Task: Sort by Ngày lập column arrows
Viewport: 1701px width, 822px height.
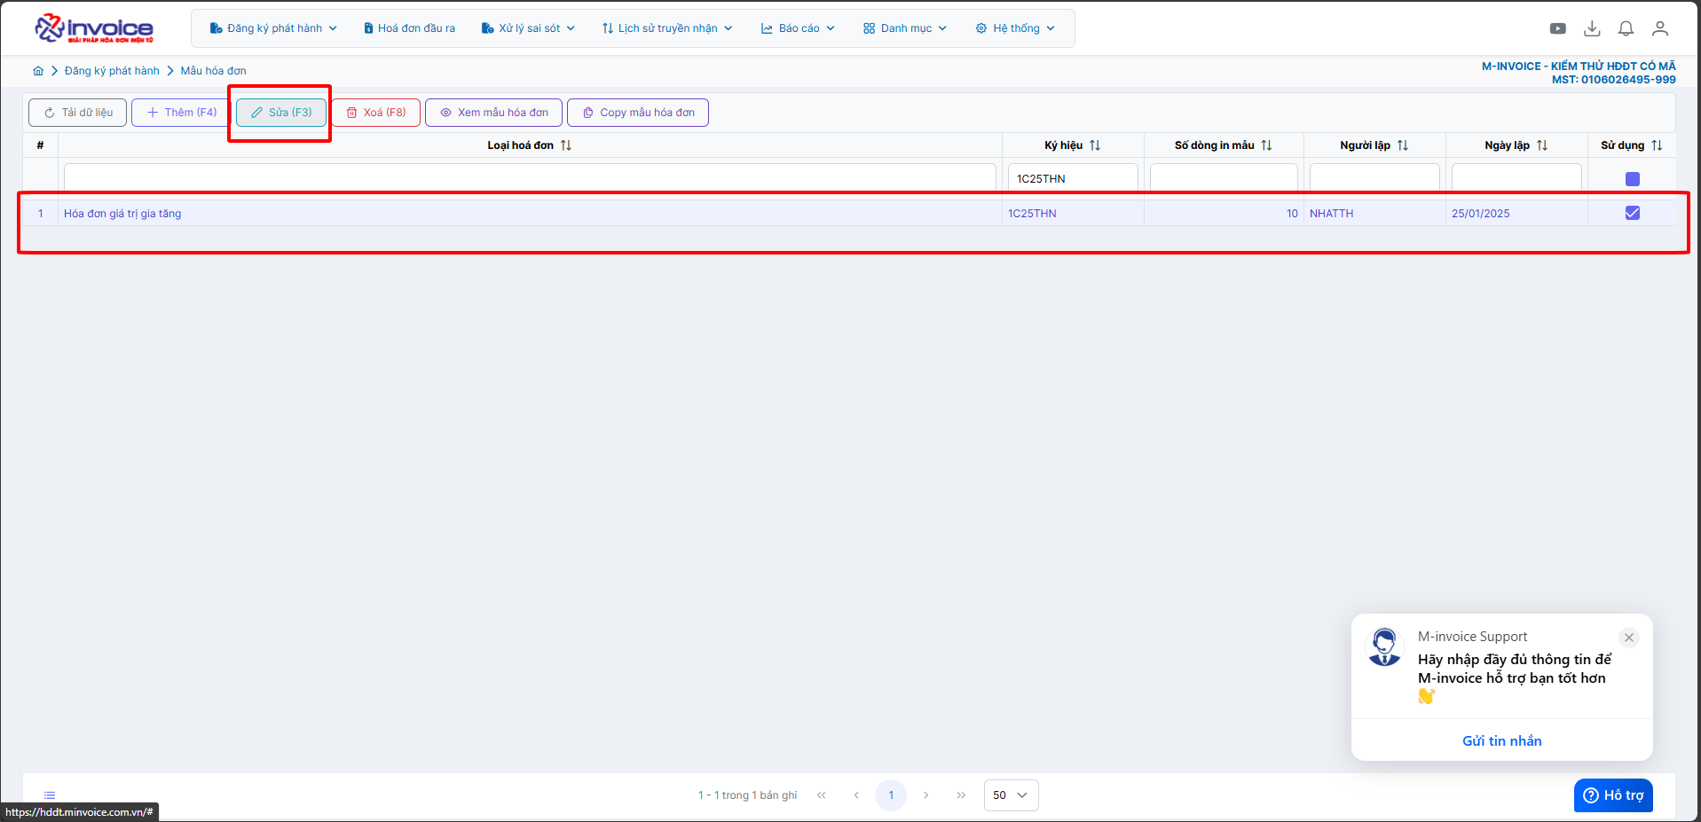Action: pos(1542,145)
